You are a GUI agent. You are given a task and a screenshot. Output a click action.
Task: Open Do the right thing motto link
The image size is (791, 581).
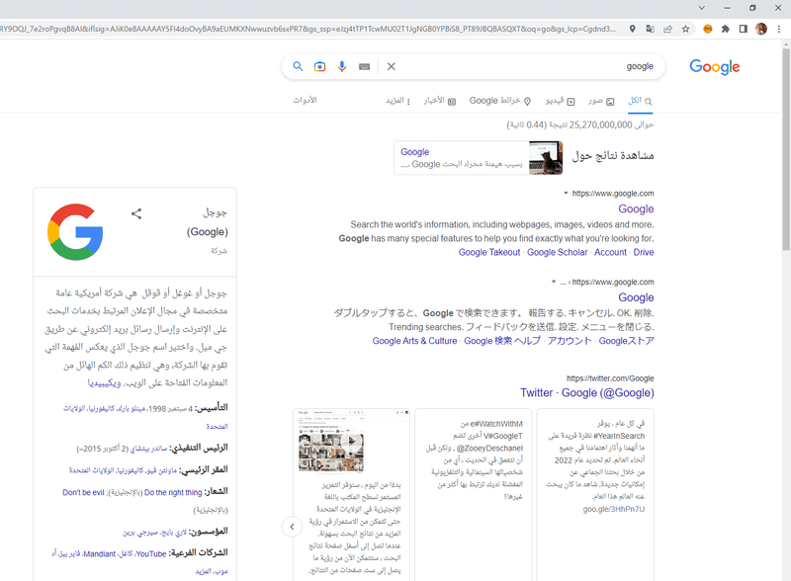tap(173, 493)
